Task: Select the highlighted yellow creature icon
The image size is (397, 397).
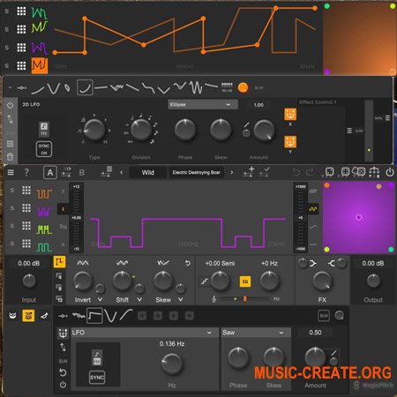Action: point(28,316)
